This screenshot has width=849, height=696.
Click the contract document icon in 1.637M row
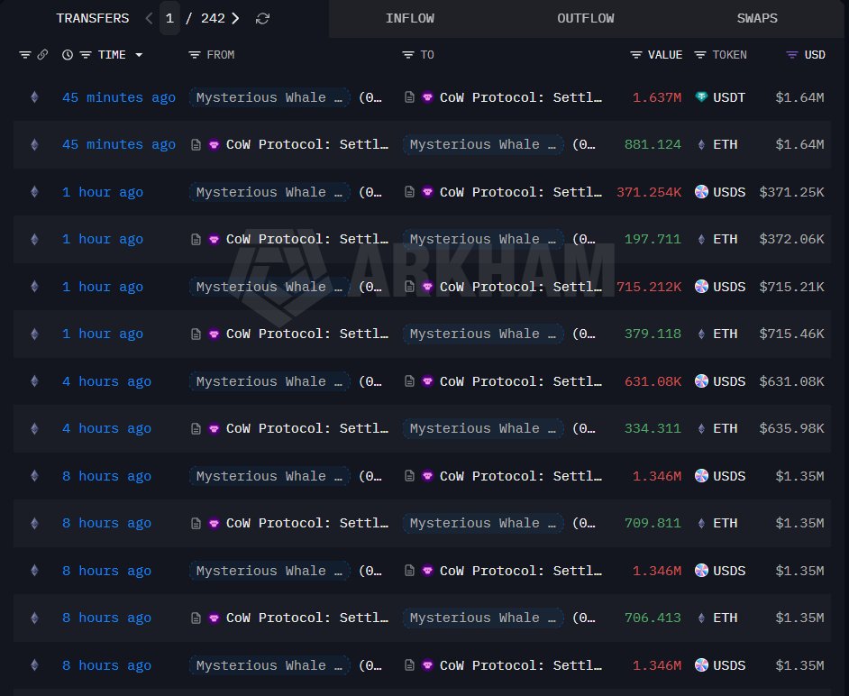click(410, 97)
